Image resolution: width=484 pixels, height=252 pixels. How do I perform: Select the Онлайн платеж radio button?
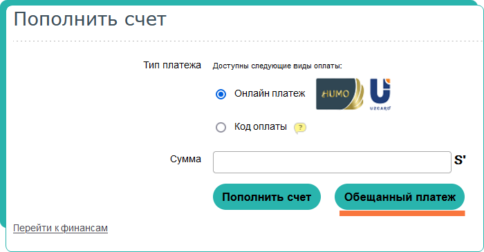(221, 94)
